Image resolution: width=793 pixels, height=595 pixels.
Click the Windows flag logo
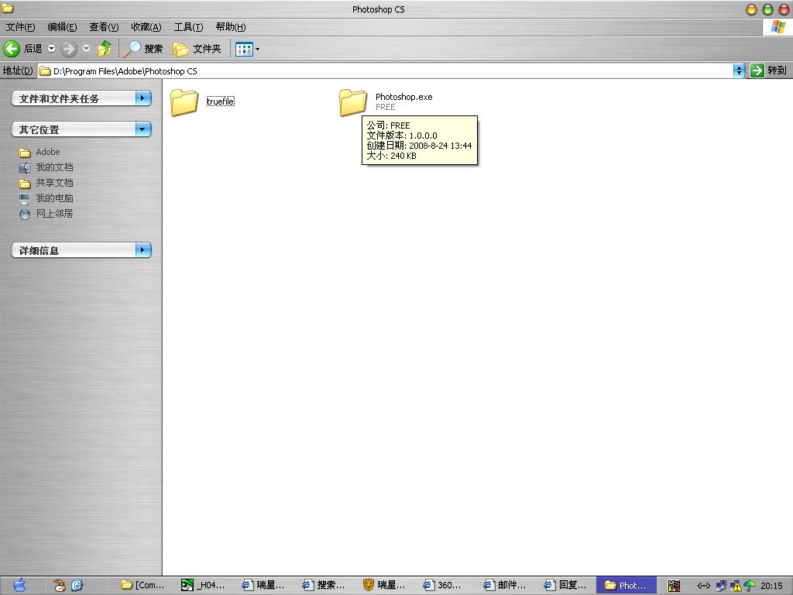[778, 27]
